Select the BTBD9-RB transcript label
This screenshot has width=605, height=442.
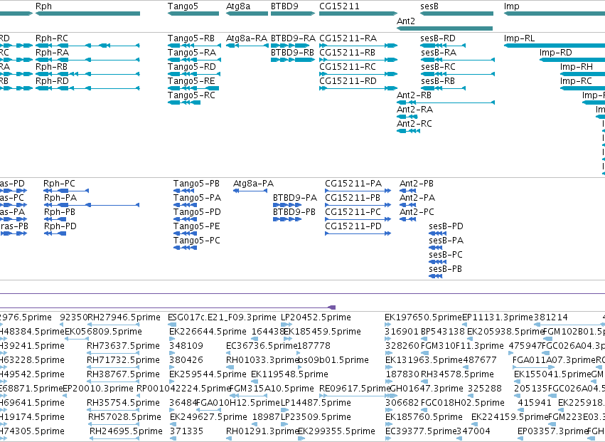point(292,53)
